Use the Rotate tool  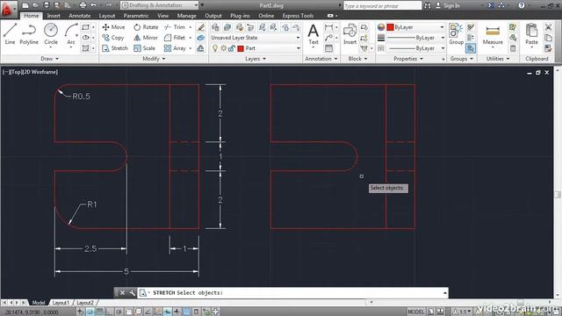(146, 27)
